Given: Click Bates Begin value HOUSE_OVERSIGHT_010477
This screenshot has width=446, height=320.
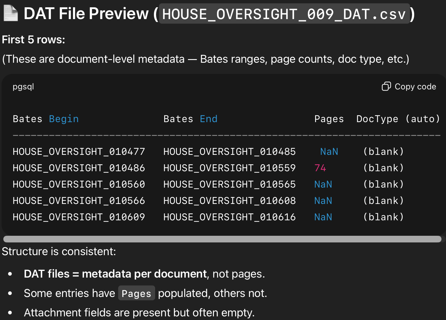Looking at the screenshot, I should 79,152.
